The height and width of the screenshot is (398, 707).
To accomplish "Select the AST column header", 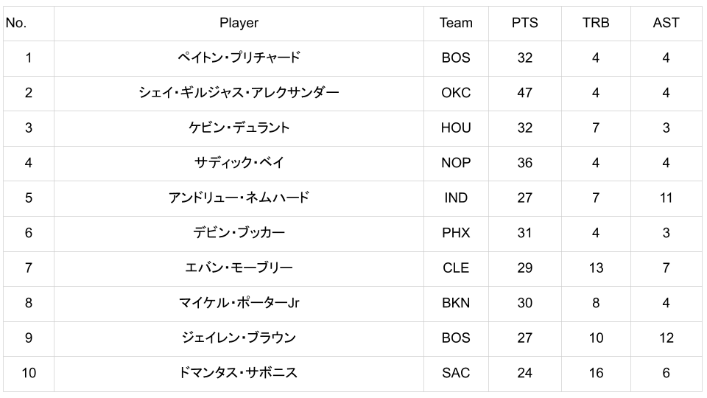I will pyautogui.click(x=666, y=23).
